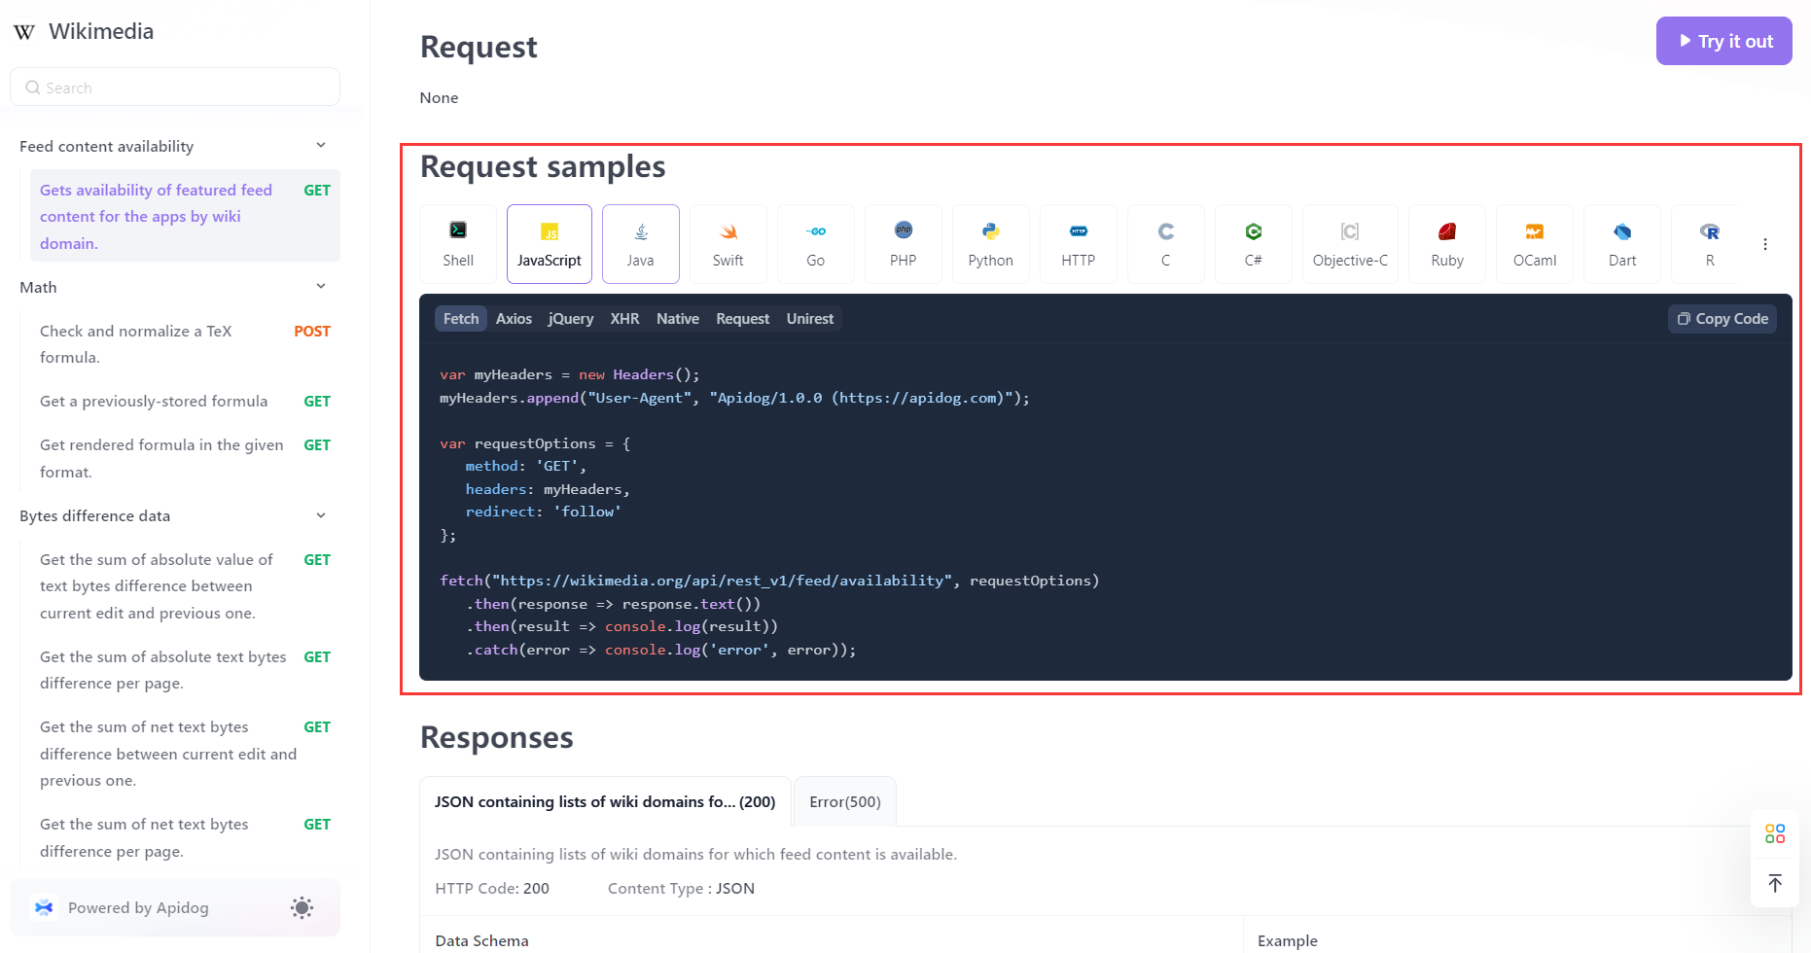Click the Request samples heading

(x=543, y=166)
